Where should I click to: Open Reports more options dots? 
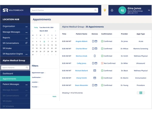[26, 38]
